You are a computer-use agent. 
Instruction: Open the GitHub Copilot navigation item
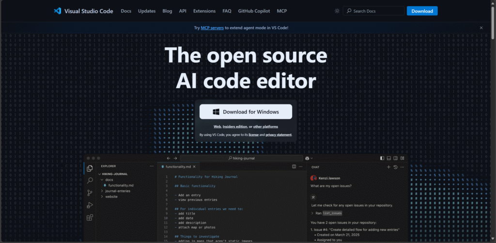coord(254,11)
